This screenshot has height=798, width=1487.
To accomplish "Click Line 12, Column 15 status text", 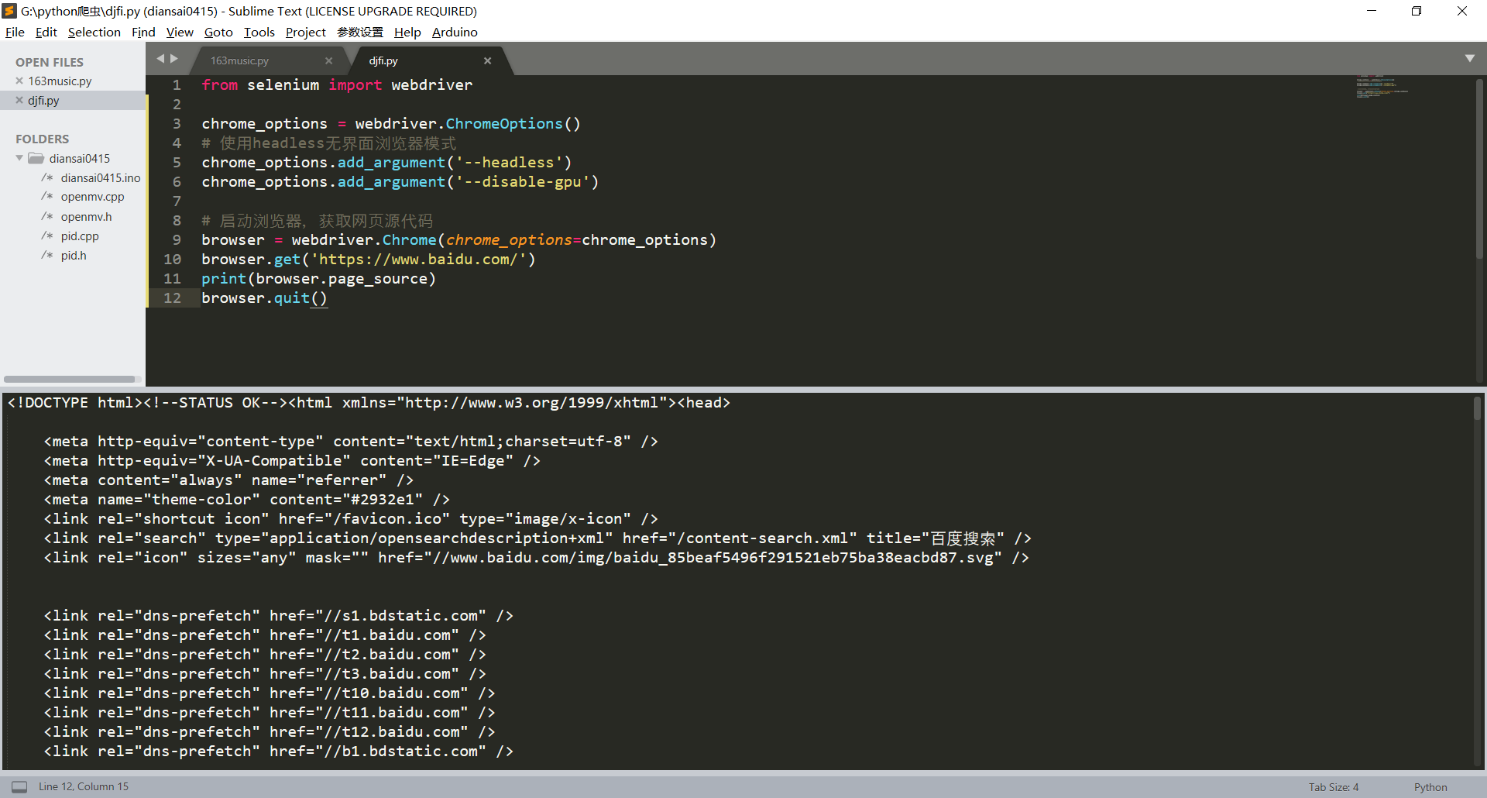I will click(x=84, y=786).
